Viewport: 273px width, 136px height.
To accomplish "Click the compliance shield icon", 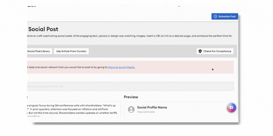I will [200, 51].
